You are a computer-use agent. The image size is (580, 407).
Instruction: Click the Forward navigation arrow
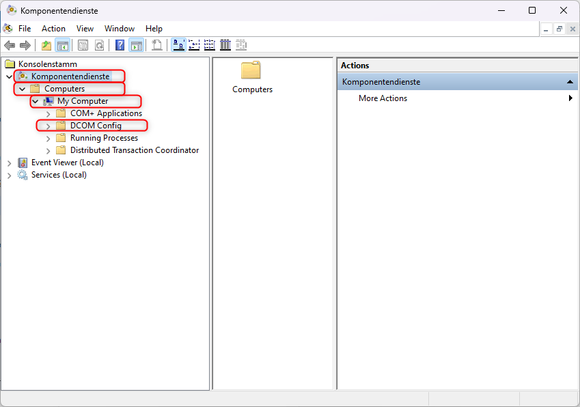tap(26, 45)
